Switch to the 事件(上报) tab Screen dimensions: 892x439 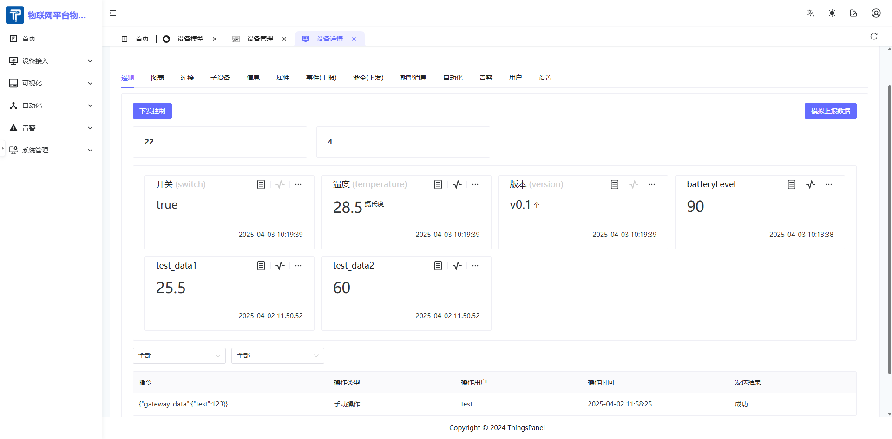click(x=321, y=78)
